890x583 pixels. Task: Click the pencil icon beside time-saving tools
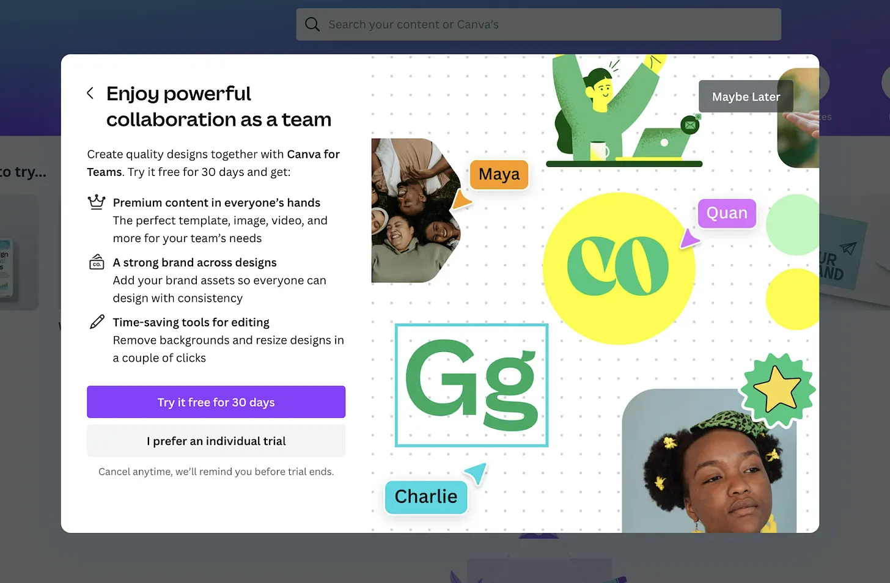coord(97,322)
